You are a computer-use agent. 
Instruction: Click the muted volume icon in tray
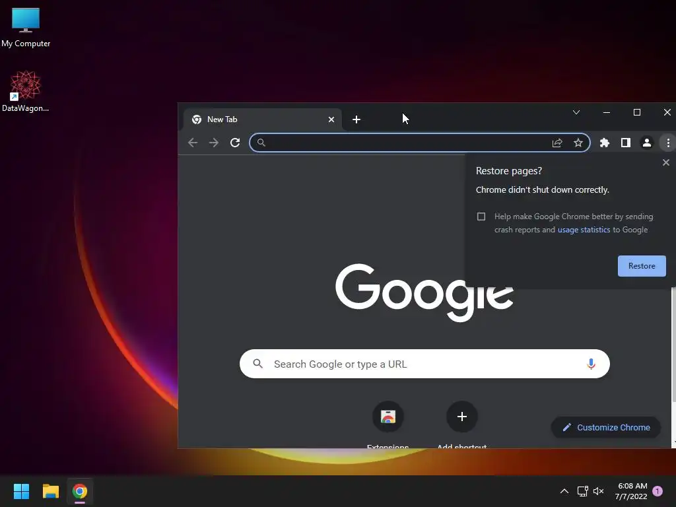coord(598,491)
